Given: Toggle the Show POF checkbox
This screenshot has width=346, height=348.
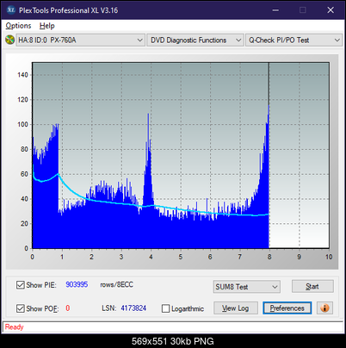Looking at the screenshot, I should pos(21,308).
